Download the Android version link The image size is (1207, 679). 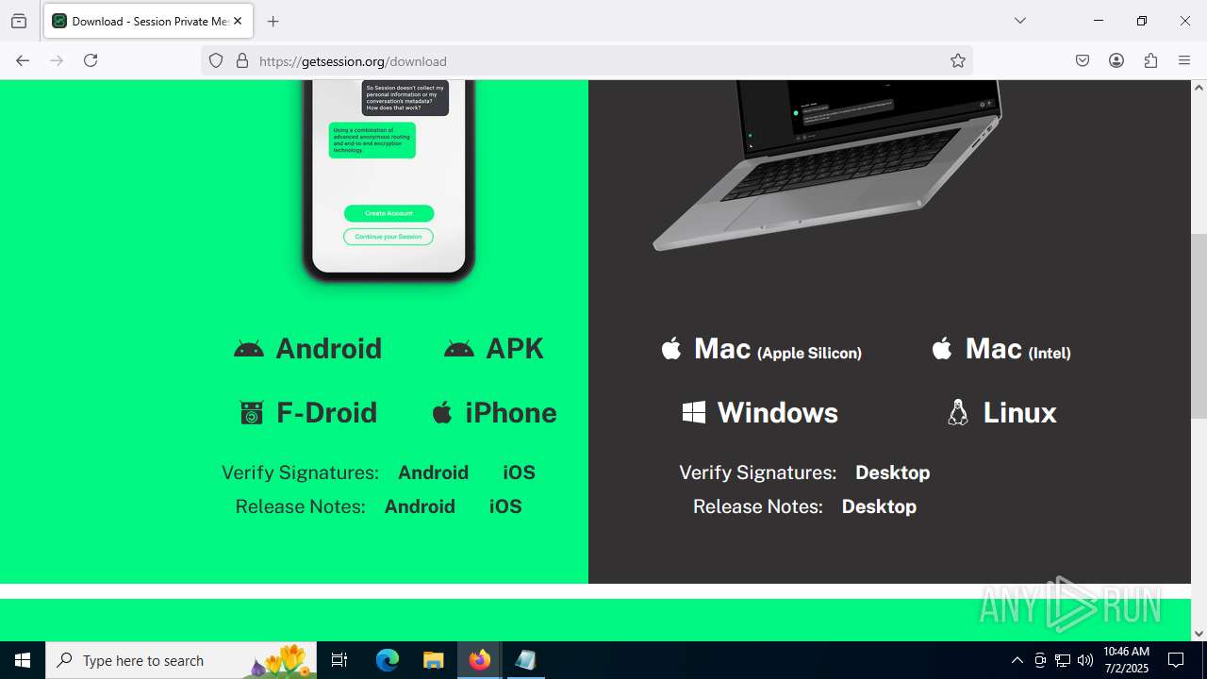328,348
